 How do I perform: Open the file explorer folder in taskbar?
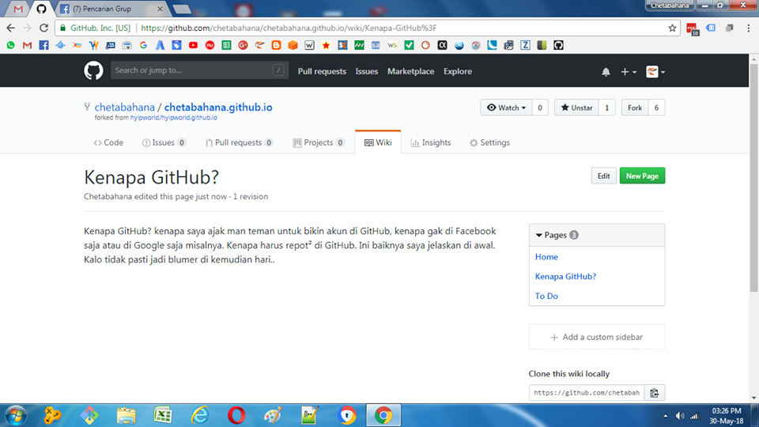click(126, 415)
